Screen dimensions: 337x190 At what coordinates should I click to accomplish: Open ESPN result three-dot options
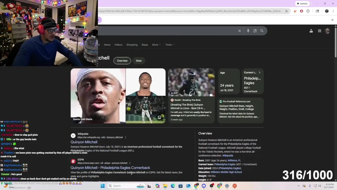130,163
